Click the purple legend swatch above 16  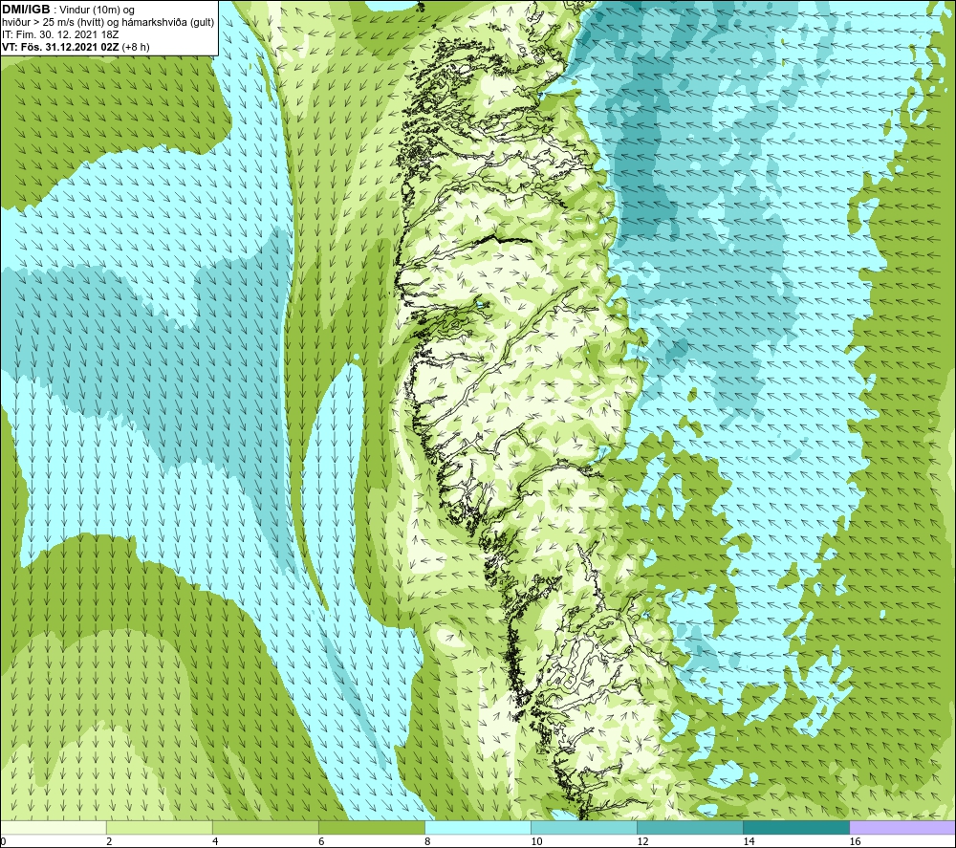(902, 827)
